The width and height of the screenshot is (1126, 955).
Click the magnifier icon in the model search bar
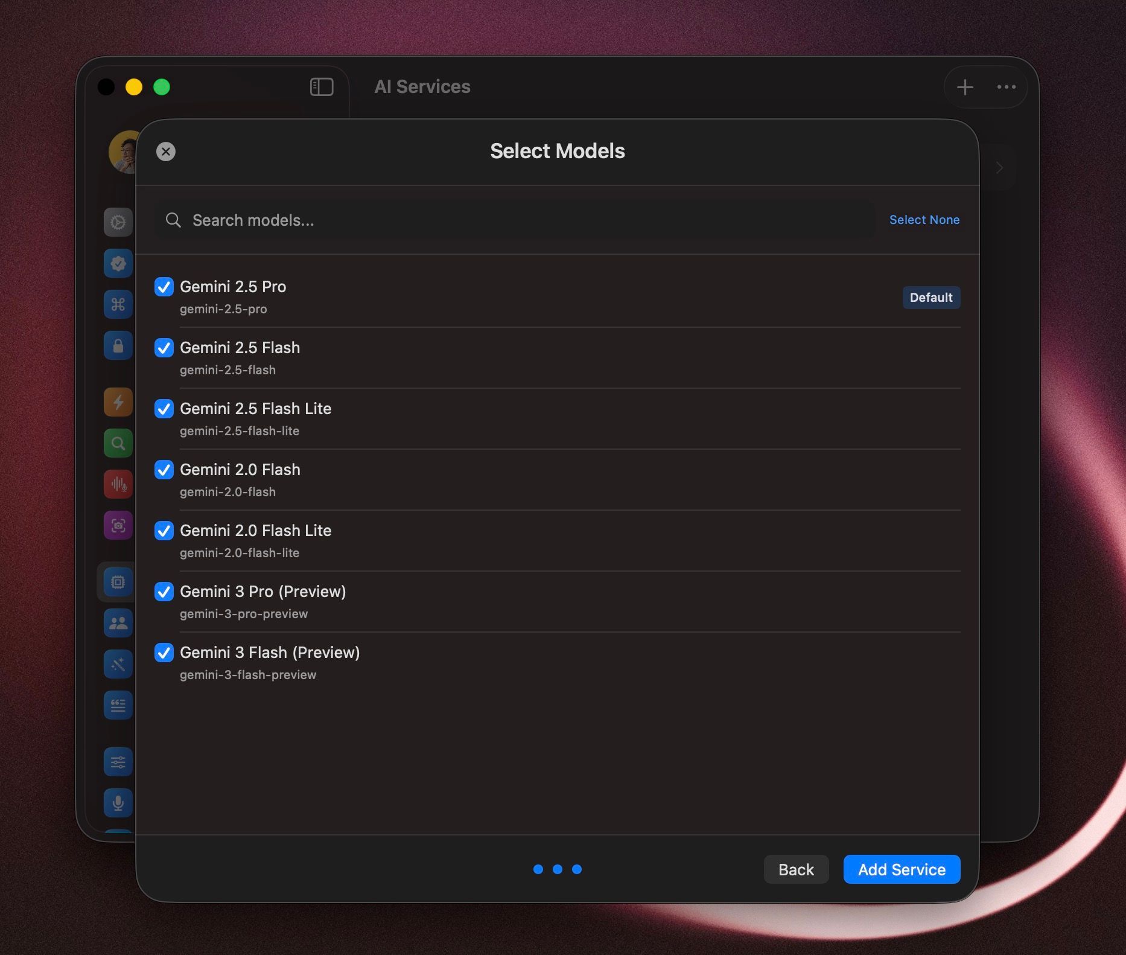[x=173, y=220]
